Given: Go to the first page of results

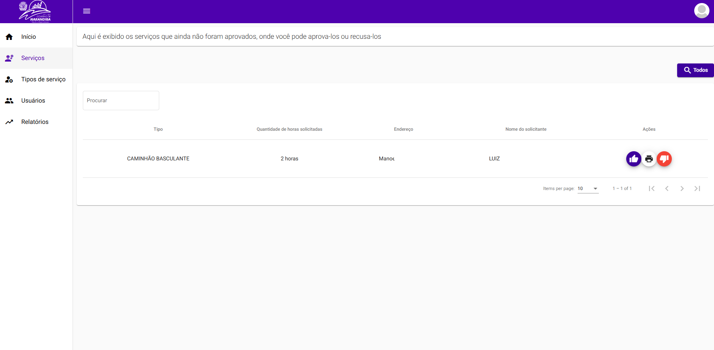Looking at the screenshot, I should click(x=652, y=188).
